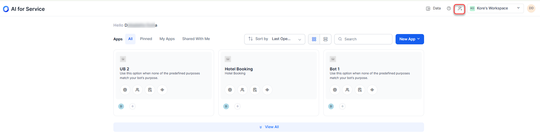Show the Shared With Me tab
The width and height of the screenshot is (540, 135).
tap(196, 39)
